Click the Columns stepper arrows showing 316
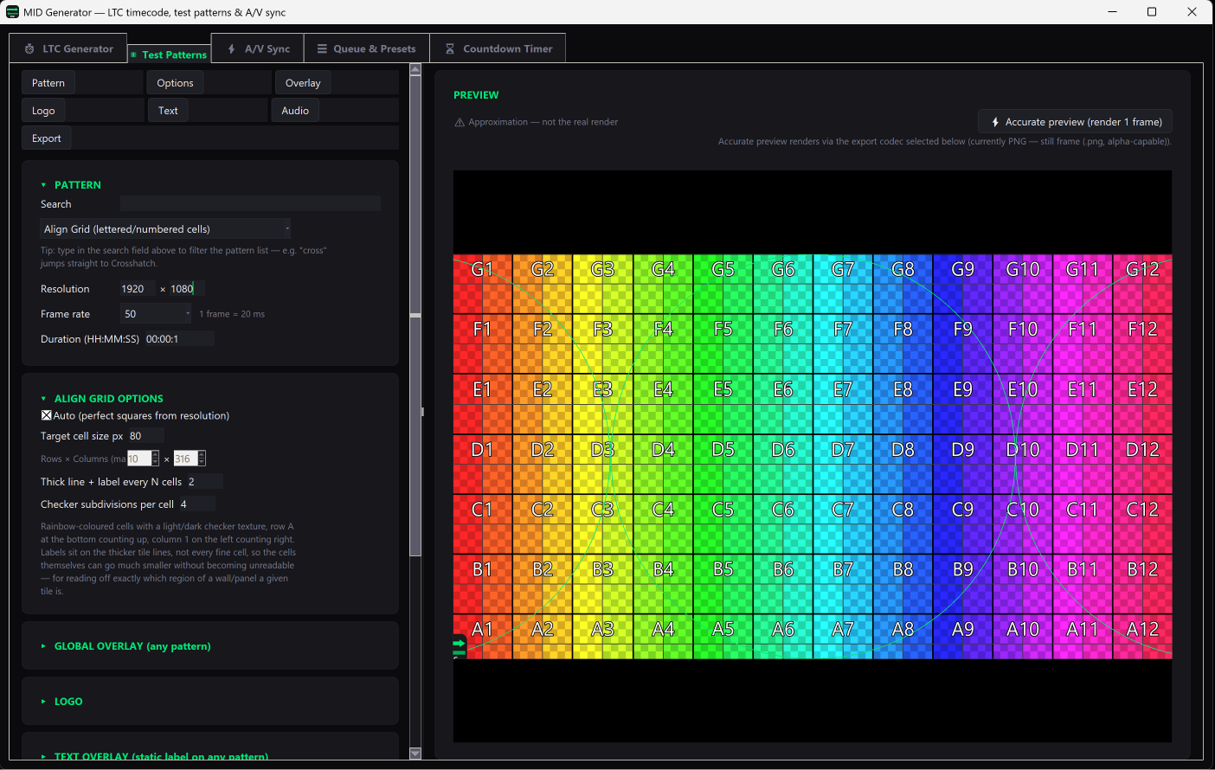This screenshot has width=1215, height=770. pos(202,459)
